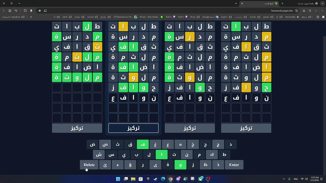The image size is (326, 183).
Task: Tap the green و key
Action: point(180,165)
